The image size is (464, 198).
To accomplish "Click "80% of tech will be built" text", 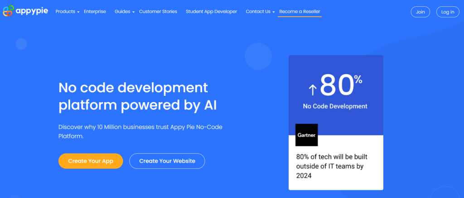I will pyautogui.click(x=332, y=166).
